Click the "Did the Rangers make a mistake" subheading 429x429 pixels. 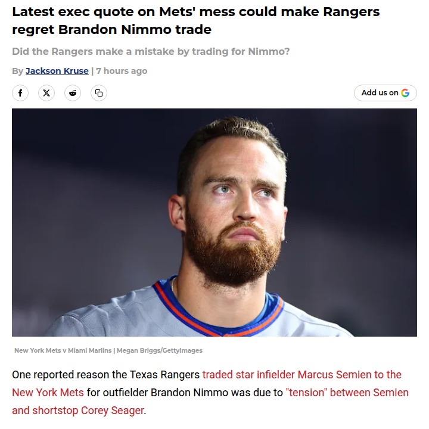[151, 52]
